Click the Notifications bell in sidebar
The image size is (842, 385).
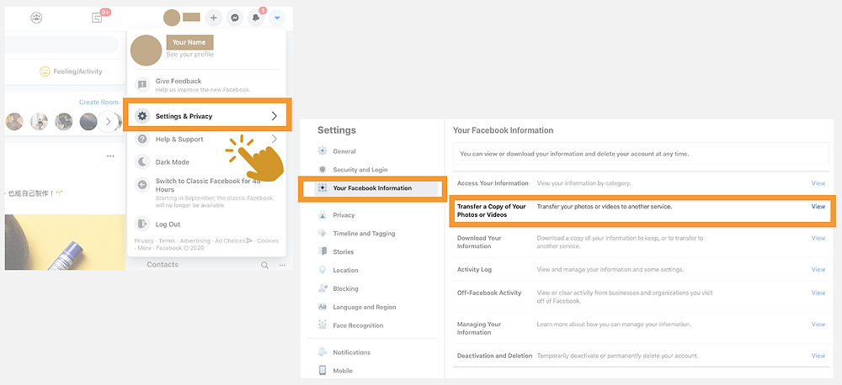click(322, 352)
